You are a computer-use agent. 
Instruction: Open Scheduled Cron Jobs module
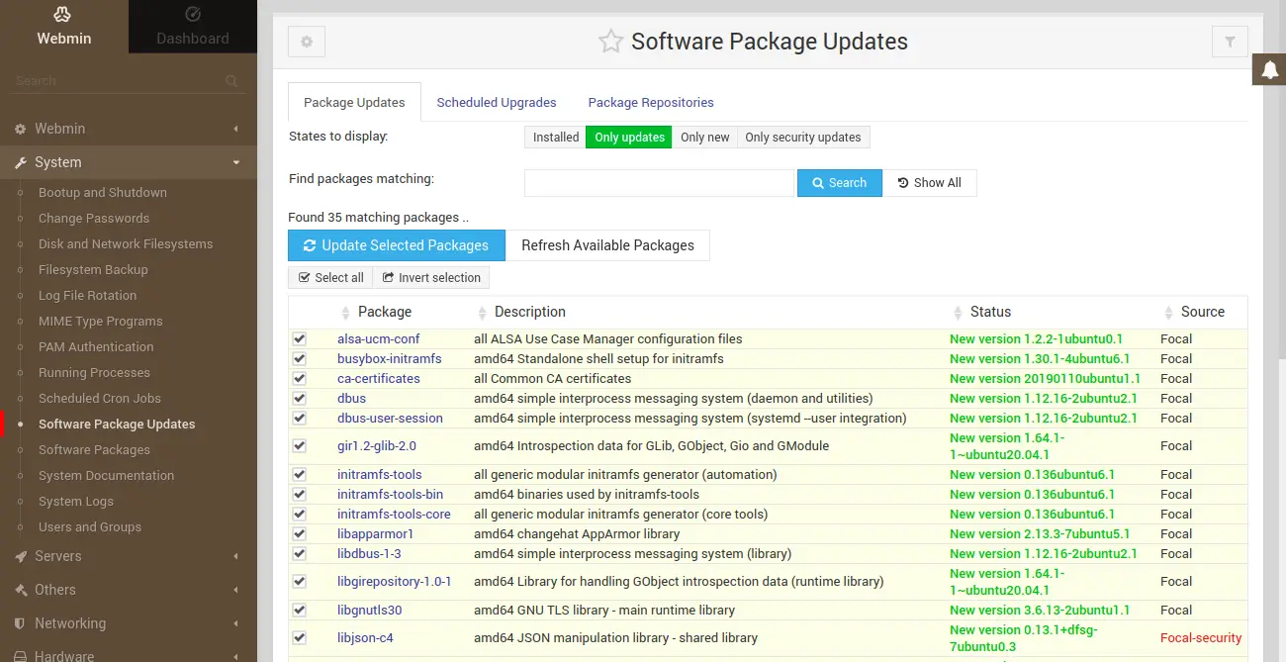point(100,399)
